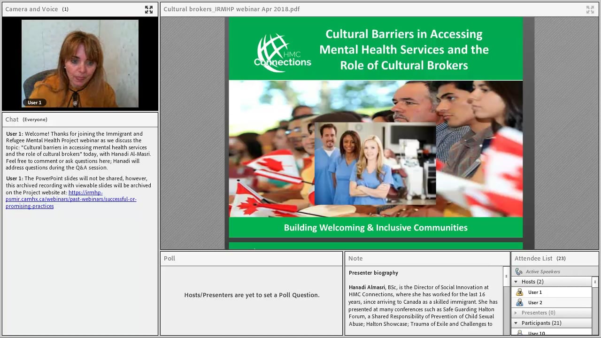Click the 'Camera and Voice (1)' title
Viewport: 601px width, 338px height.
pyautogui.click(x=37, y=9)
